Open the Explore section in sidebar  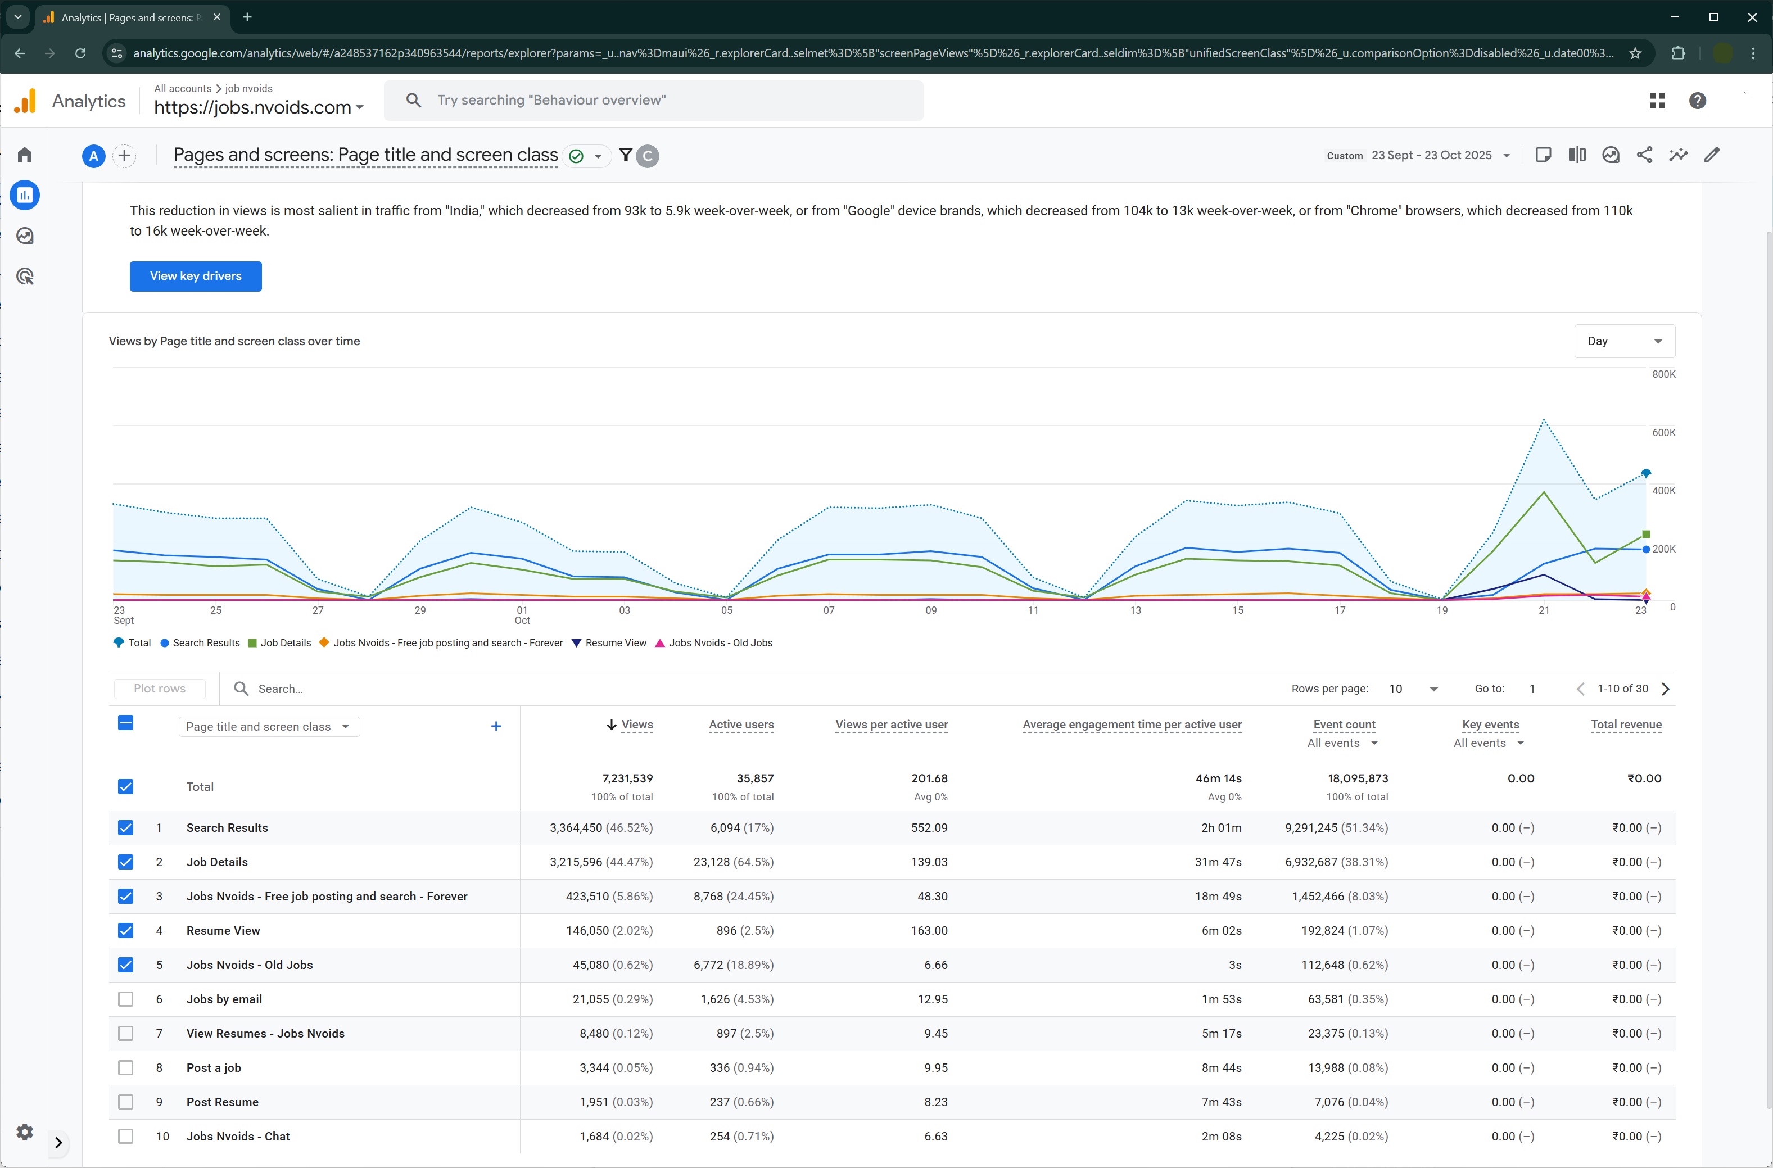25,236
